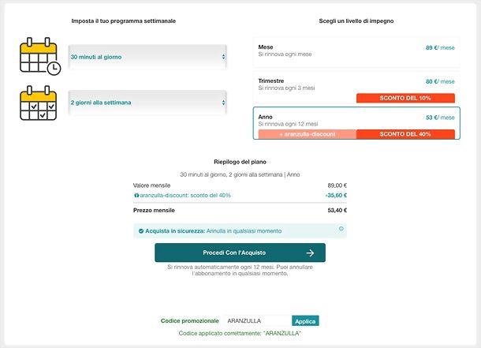This screenshot has width=481, height=348.
Task: Click the + aranzulla-discount label
Action: (x=308, y=134)
